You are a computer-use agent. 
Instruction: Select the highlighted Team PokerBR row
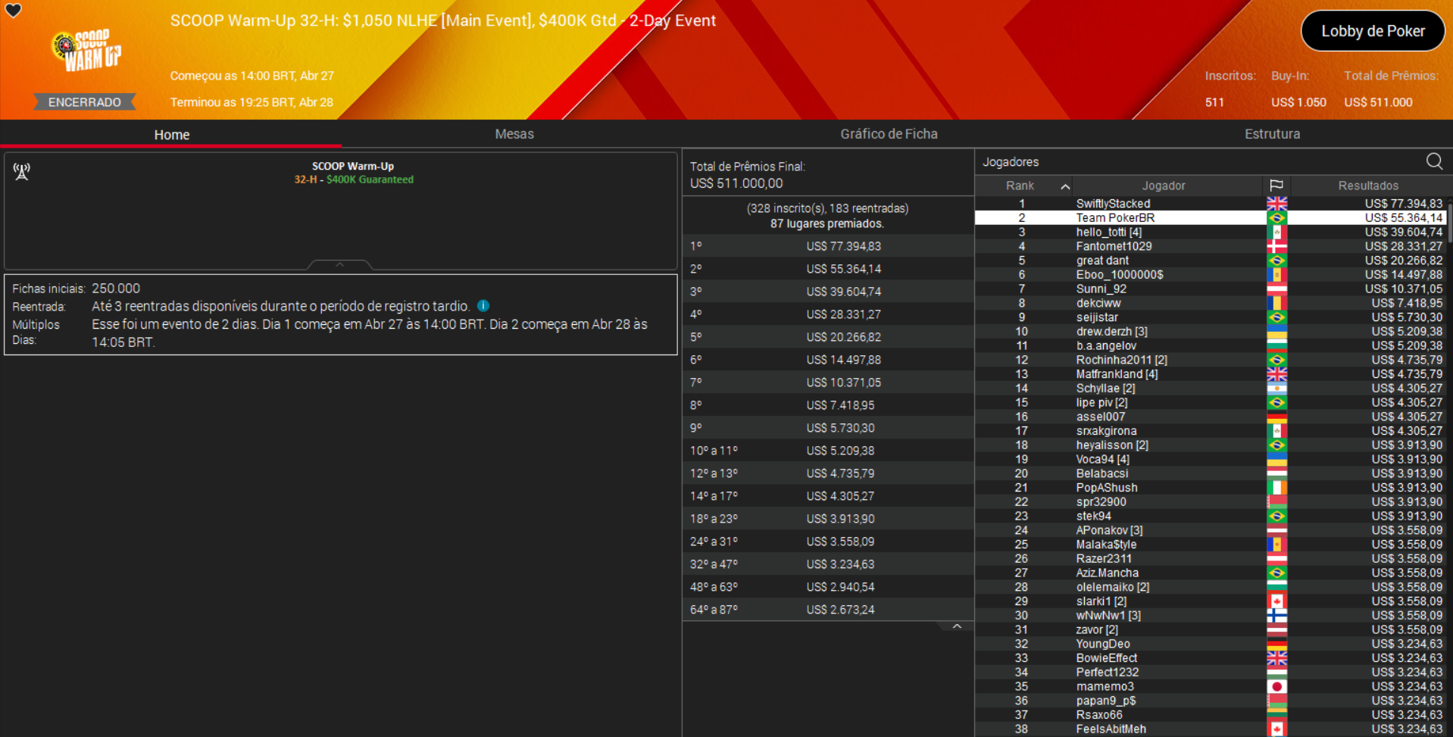1211,218
